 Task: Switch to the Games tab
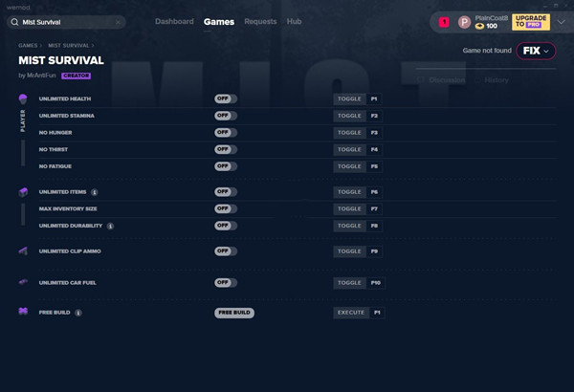click(x=219, y=22)
